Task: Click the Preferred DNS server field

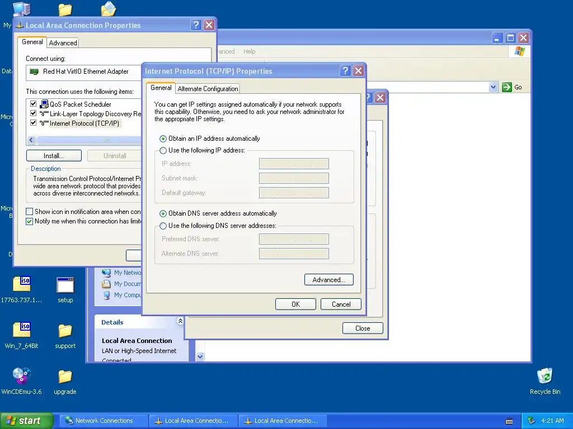Action: click(x=294, y=239)
